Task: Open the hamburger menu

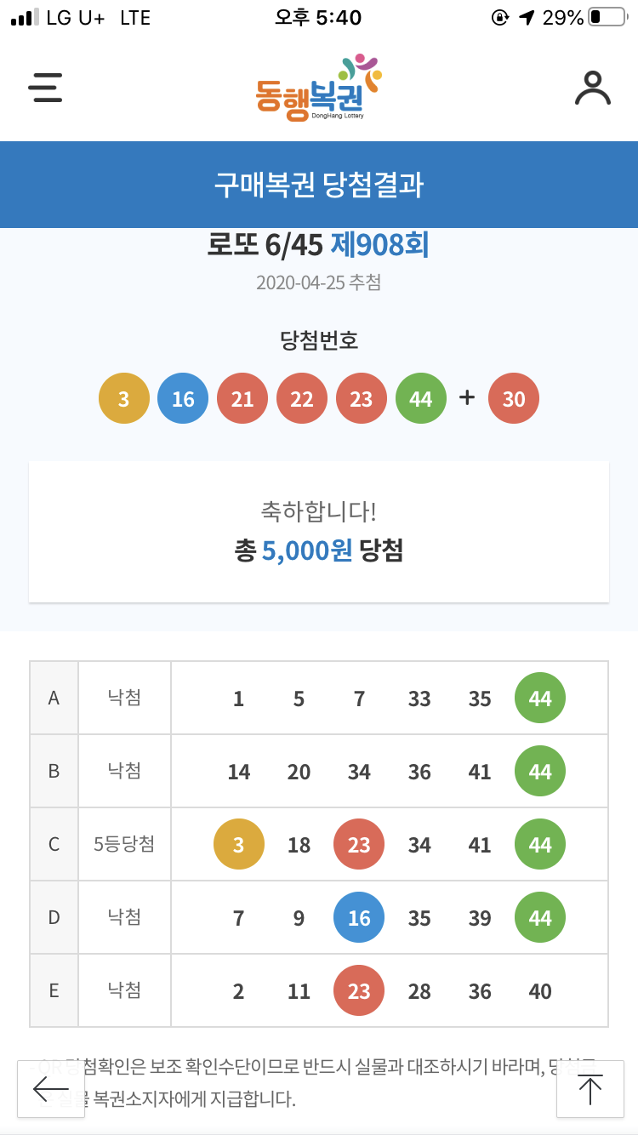Action: [45, 88]
